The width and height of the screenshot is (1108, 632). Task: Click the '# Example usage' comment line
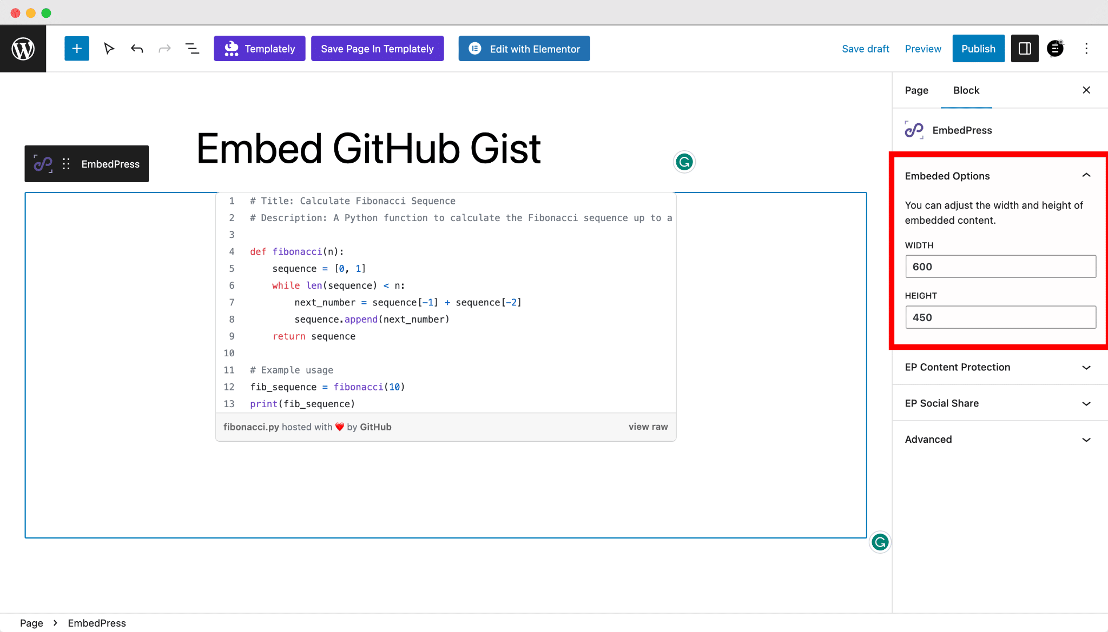(292, 370)
